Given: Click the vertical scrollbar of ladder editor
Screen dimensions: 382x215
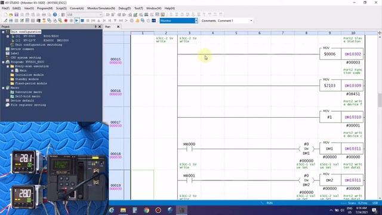Looking at the screenshot, I should click(380, 100).
